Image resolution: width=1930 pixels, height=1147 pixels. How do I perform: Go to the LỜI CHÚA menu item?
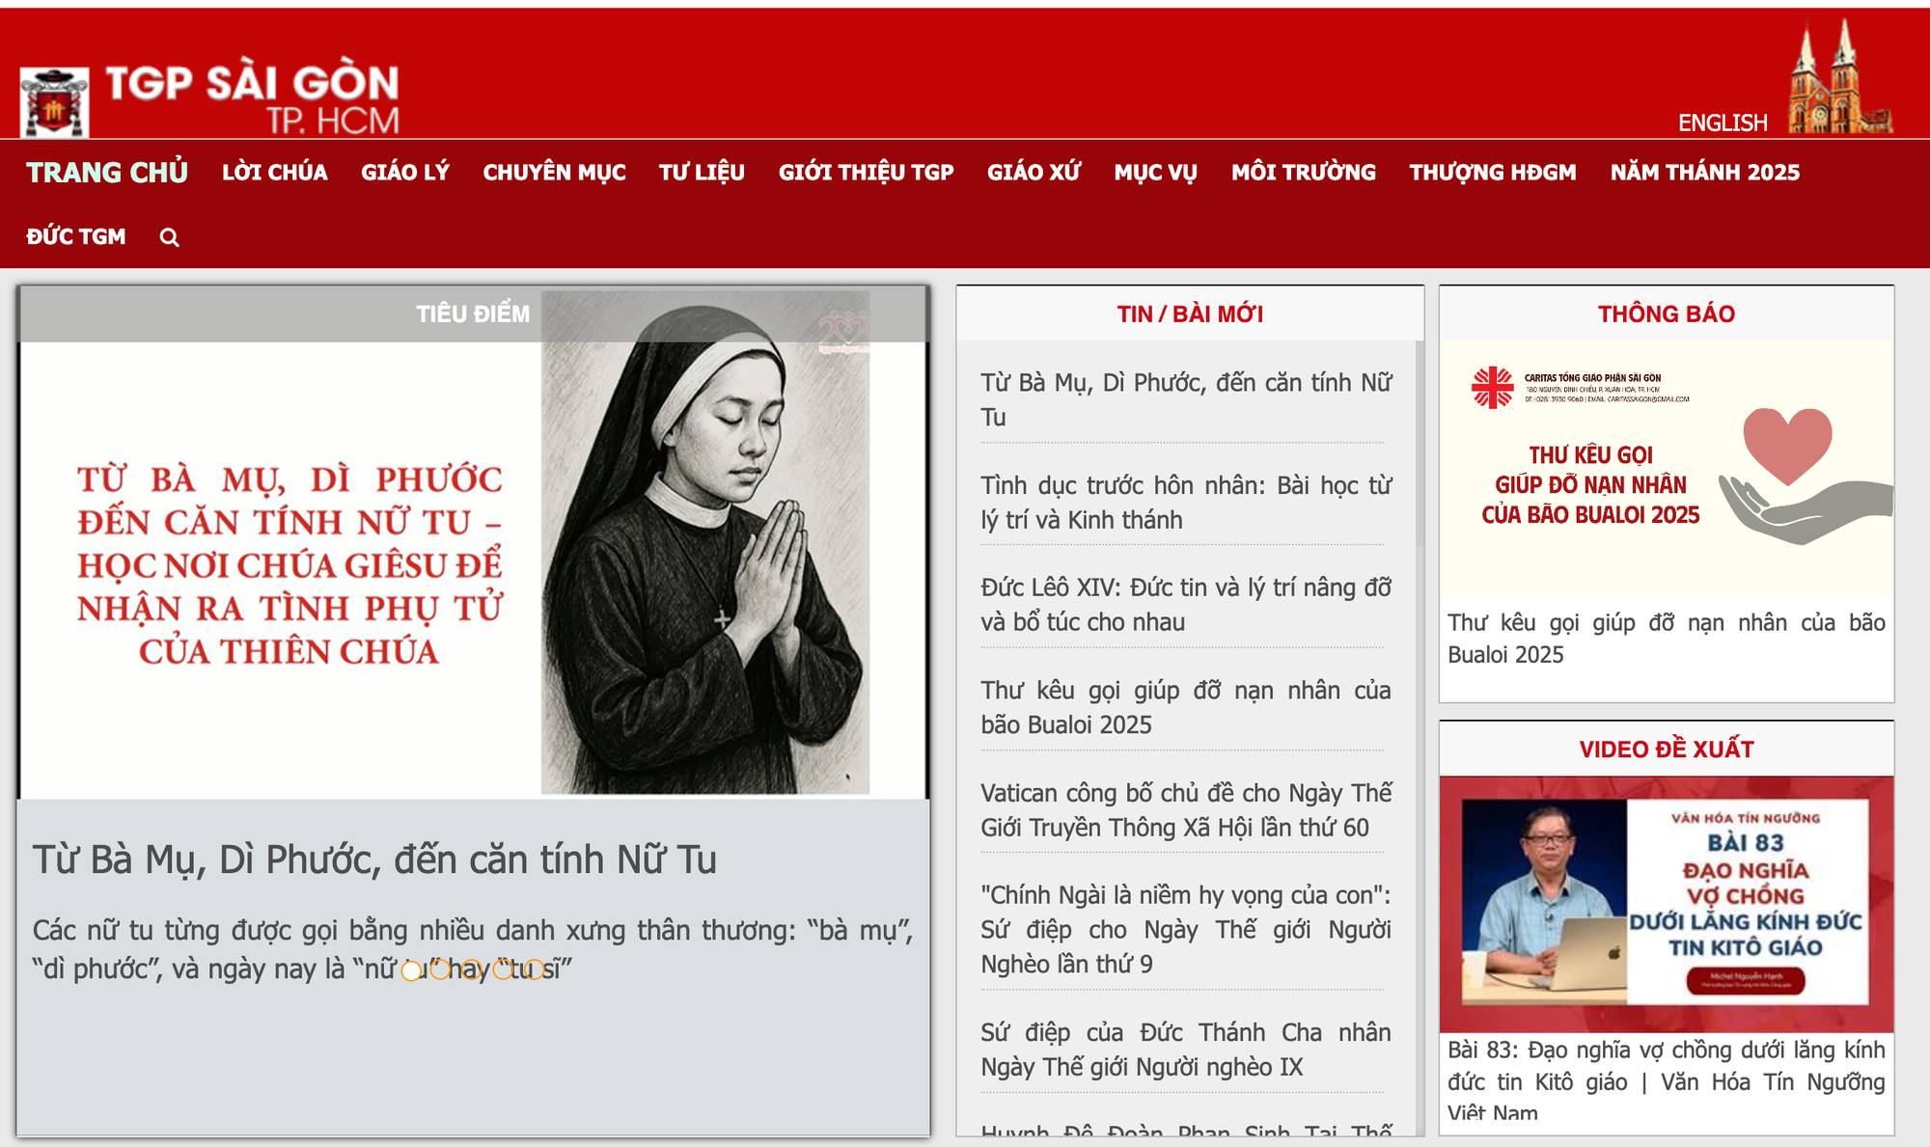(275, 173)
